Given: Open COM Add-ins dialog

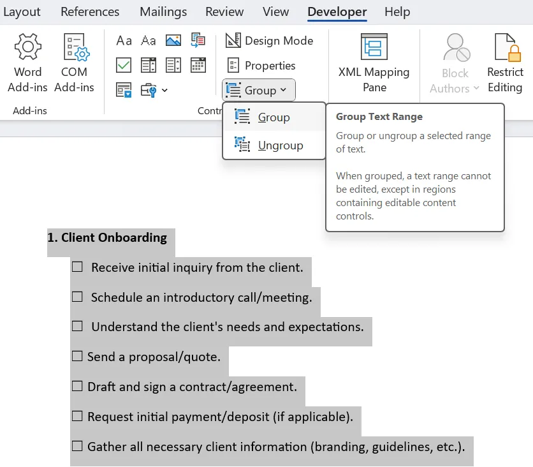Looking at the screenshot, I should (74, 63).
